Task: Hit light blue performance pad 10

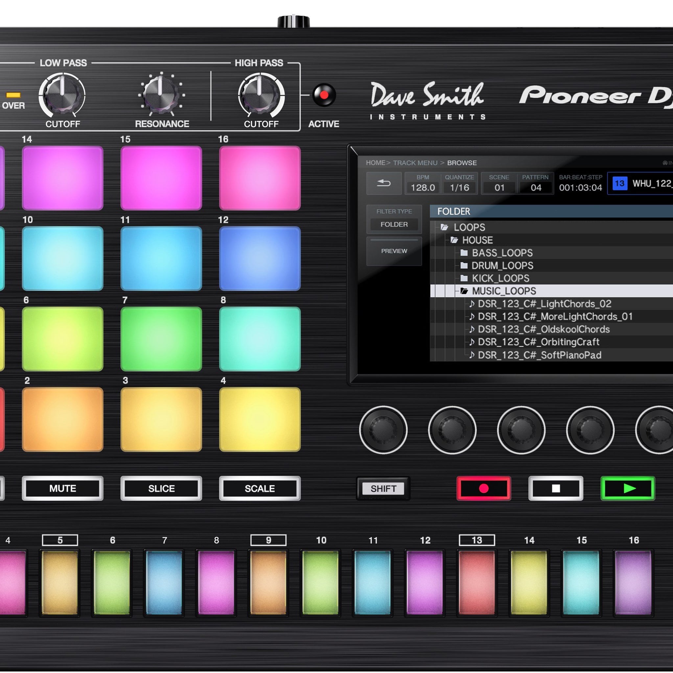Action: pos(63,259)
